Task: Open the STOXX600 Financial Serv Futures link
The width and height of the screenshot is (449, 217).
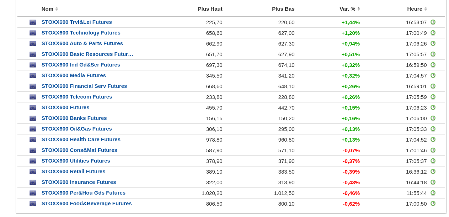Action: tap(84, 86)
